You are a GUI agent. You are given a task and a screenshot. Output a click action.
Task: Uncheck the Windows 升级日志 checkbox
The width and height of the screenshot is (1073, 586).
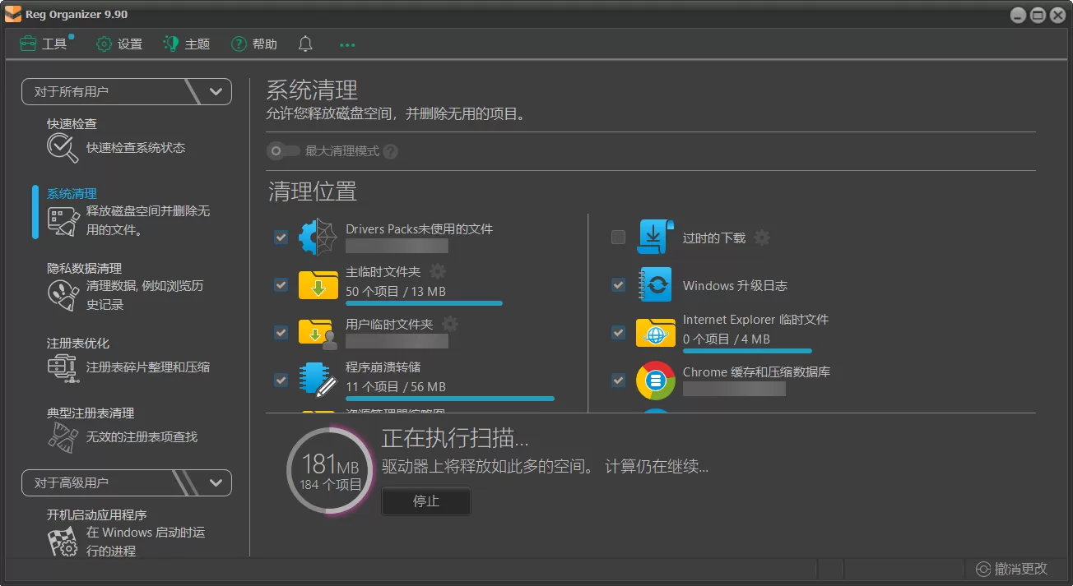[618, 285]
